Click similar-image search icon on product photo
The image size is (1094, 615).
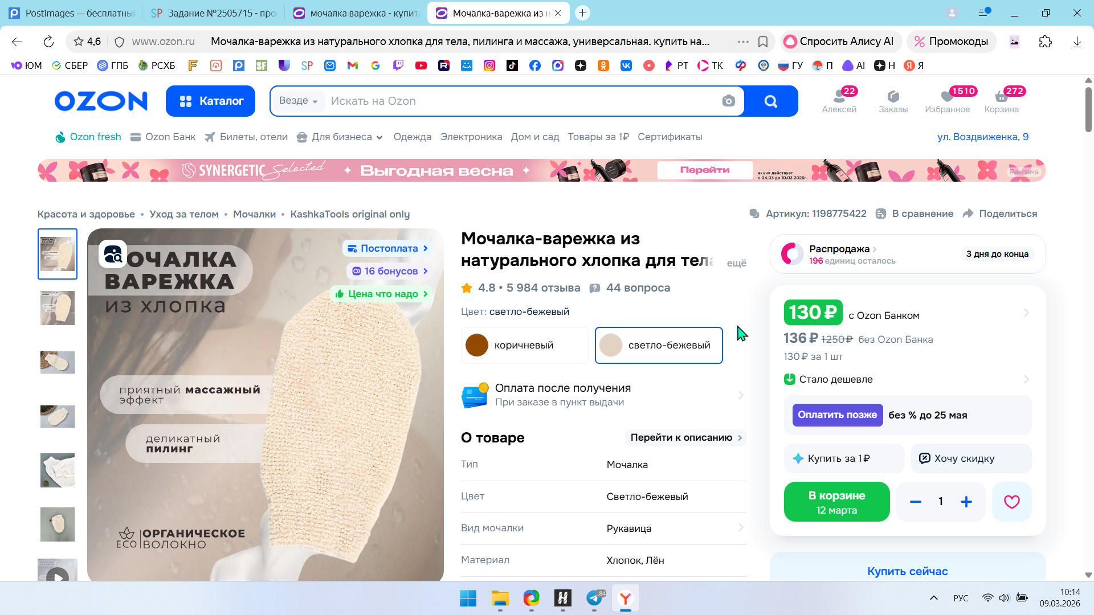pos(113,254)
